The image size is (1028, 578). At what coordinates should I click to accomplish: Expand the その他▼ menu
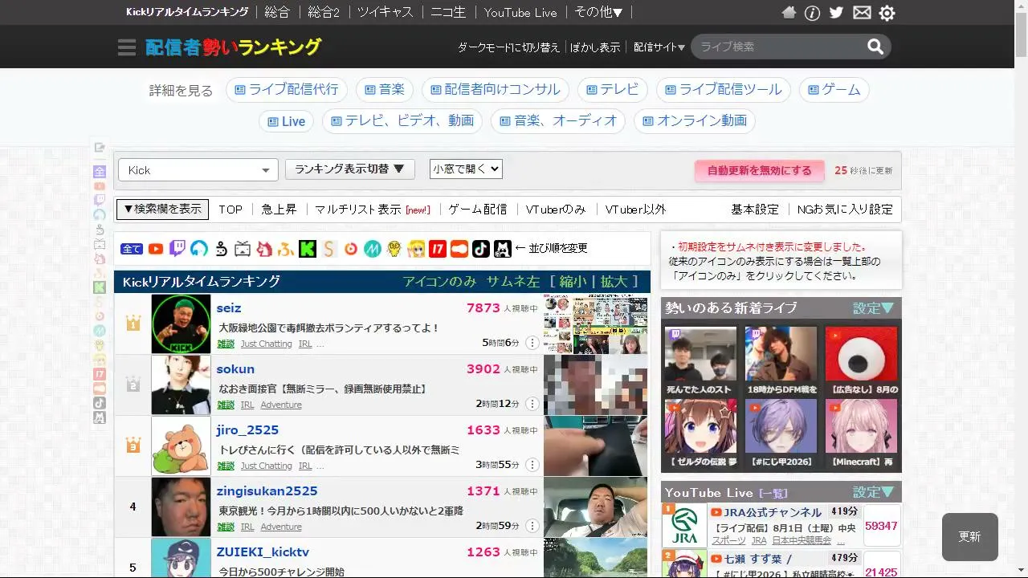(x=599, y=12)
